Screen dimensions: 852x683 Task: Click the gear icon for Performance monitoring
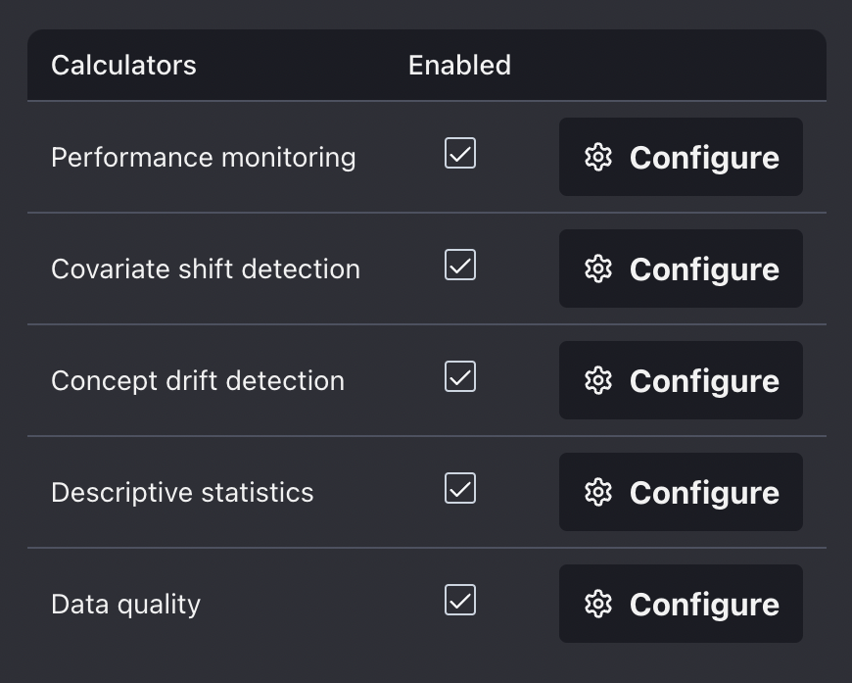[598, 157]
